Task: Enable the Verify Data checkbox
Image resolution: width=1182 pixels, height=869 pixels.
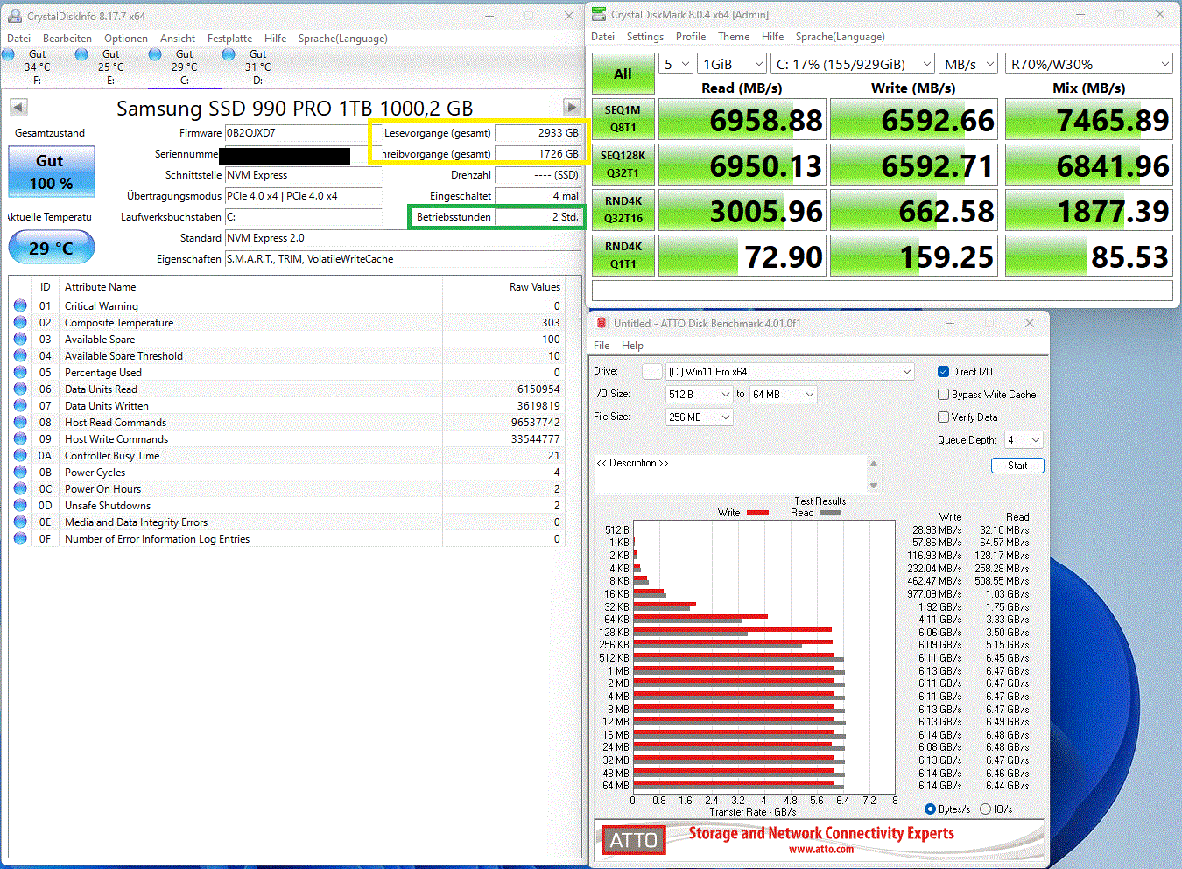Action: tap(943, 417)
